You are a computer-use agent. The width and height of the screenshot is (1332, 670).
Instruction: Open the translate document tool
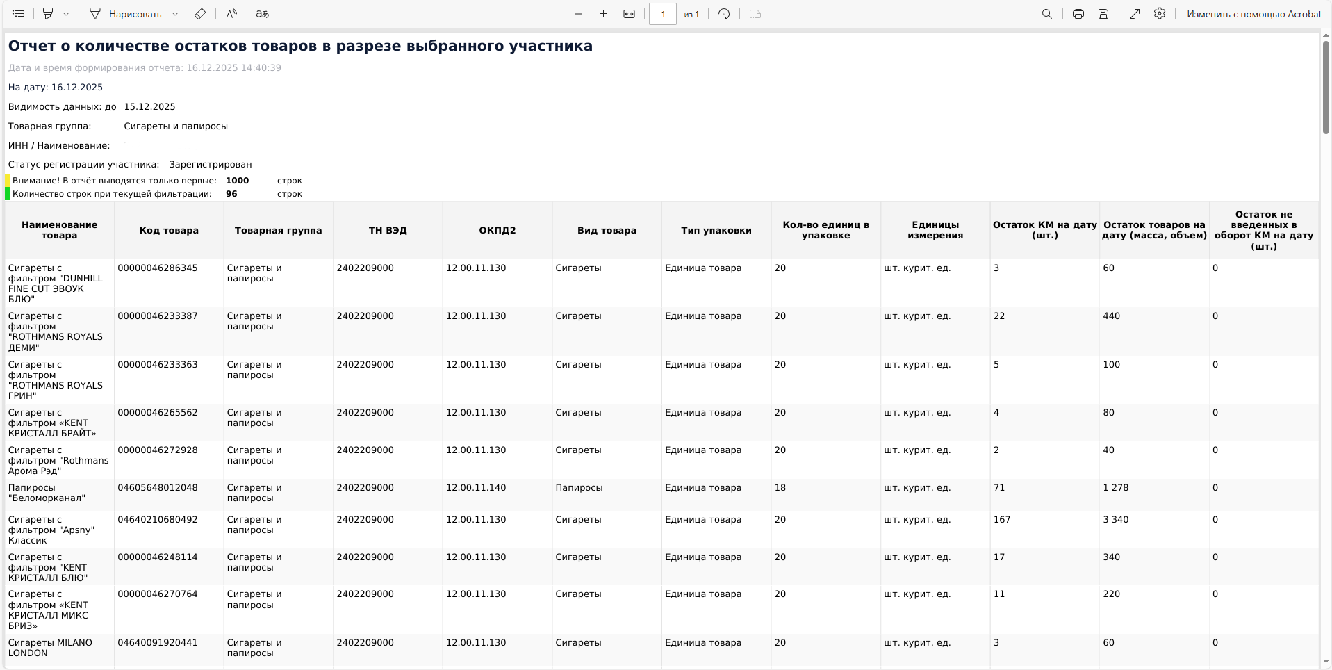[262, 14]
